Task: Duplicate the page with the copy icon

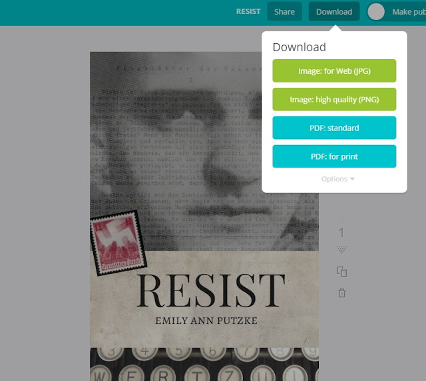Action: 341,272
